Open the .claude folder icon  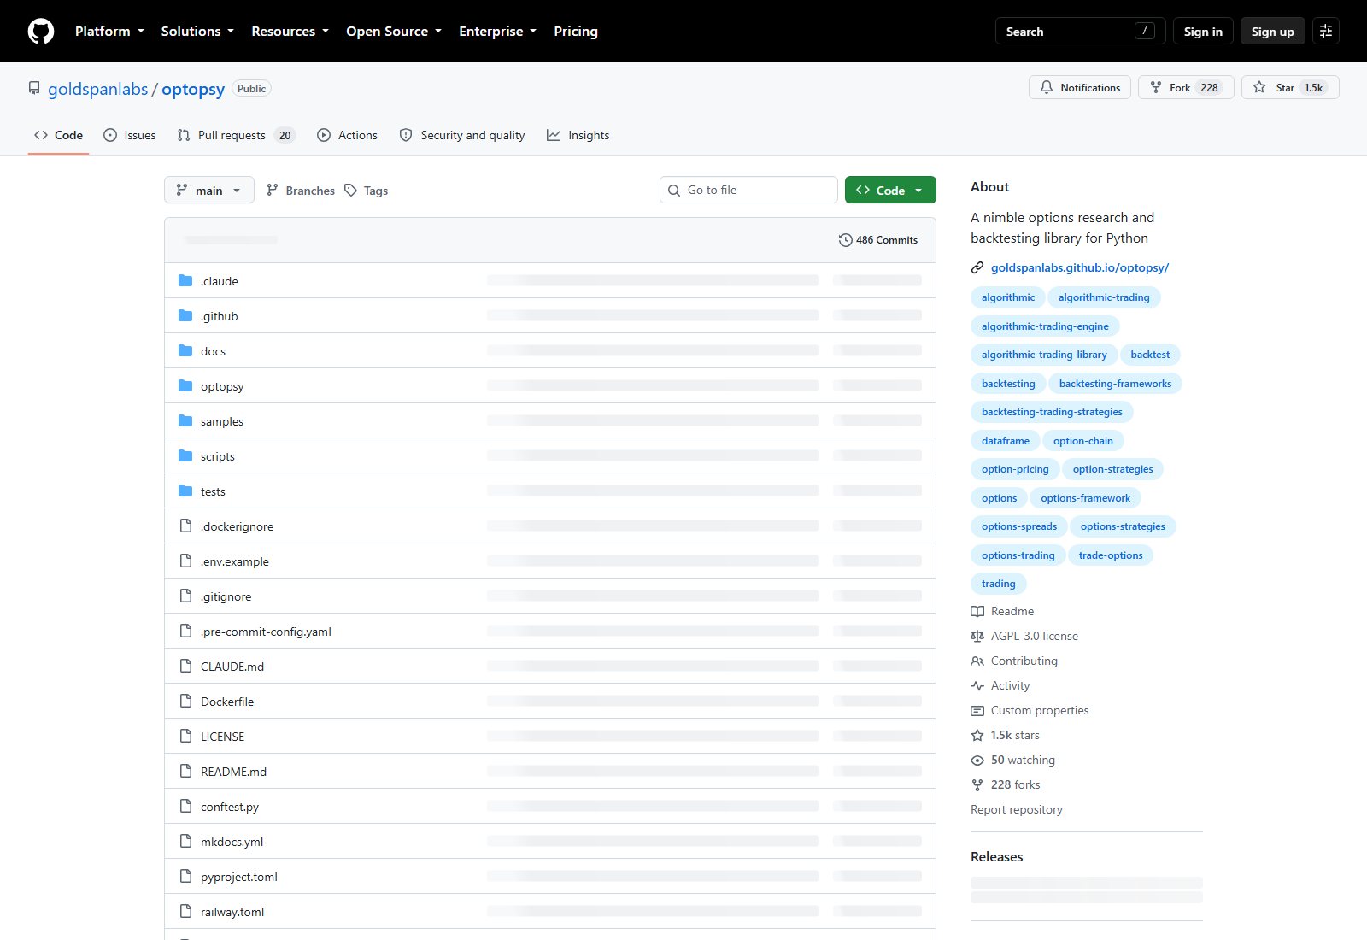point(185,280)
